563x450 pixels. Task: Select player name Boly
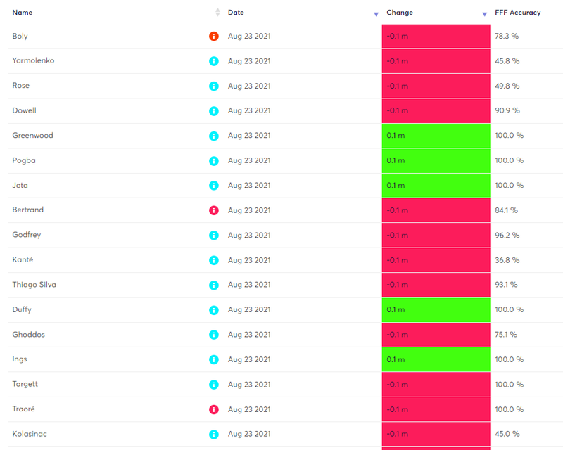20,37
